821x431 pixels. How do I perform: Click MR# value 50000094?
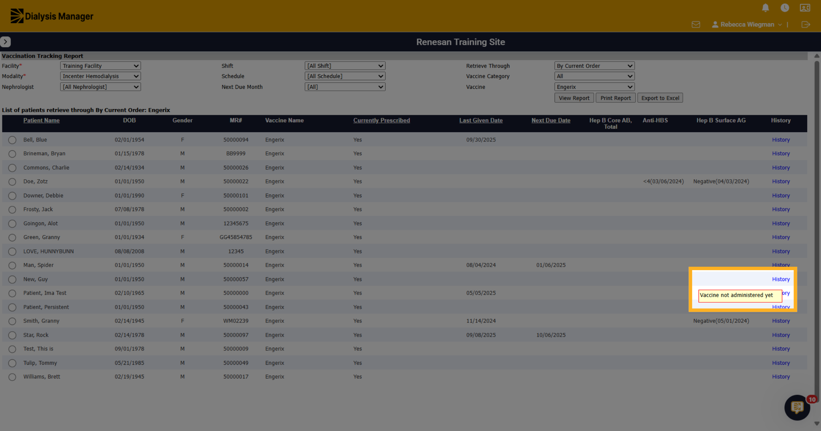coord(236,140)
